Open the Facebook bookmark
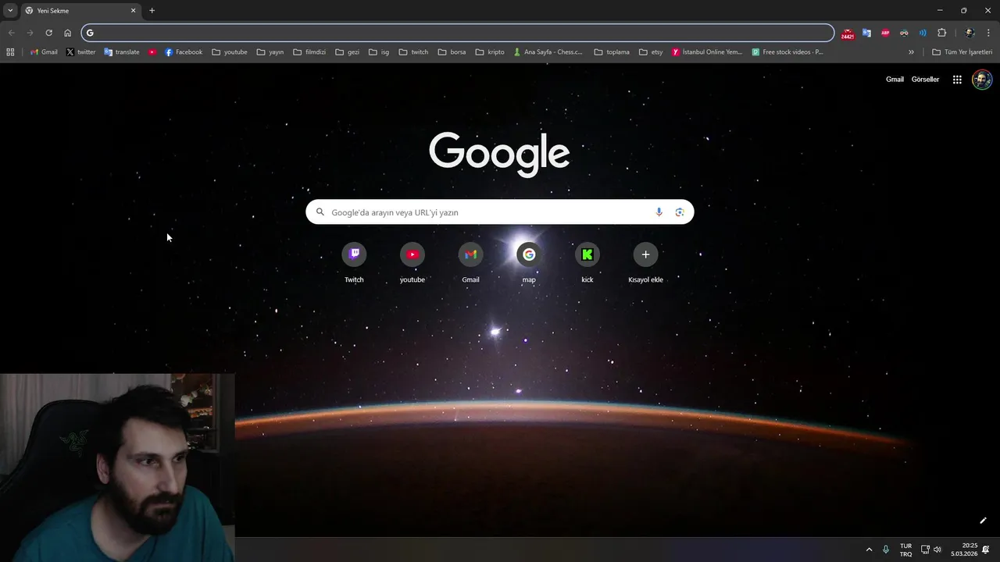 (x=184, y=52)
